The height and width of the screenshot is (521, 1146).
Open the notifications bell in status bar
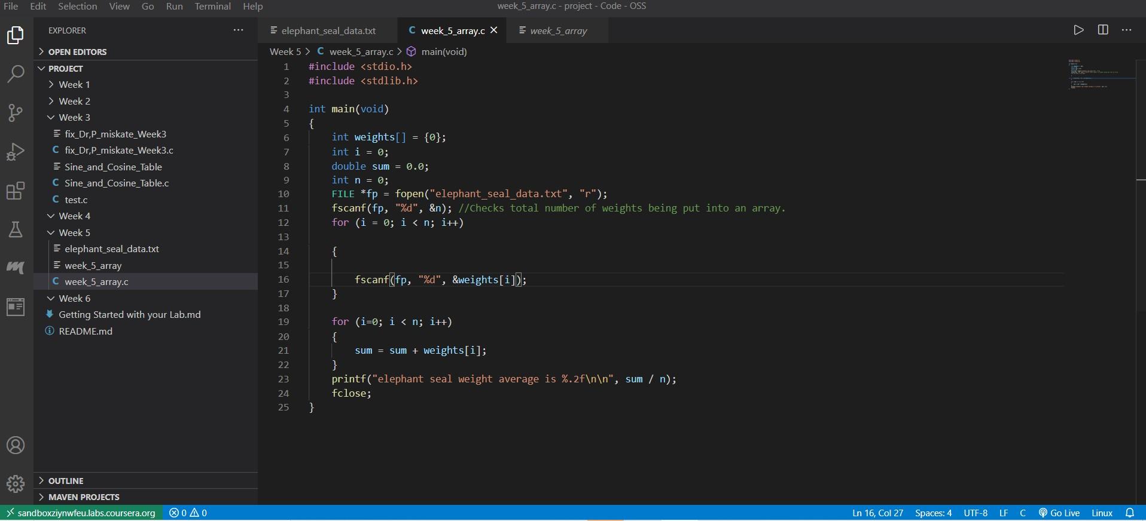point(1130,513)
